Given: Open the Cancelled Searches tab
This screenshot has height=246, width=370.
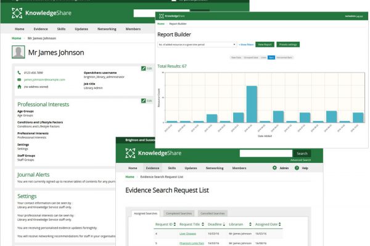Looking at the screenshot, I should pos(212,213).
